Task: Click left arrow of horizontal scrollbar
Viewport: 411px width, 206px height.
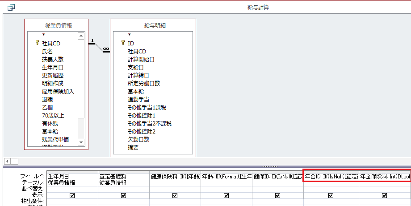Action: [7, 161]
